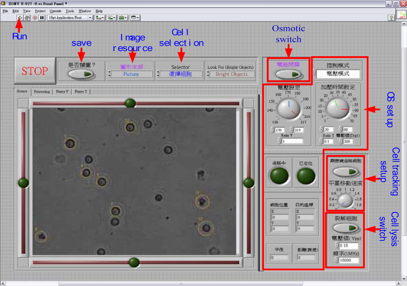Click the red STOP button

(35, 71)
